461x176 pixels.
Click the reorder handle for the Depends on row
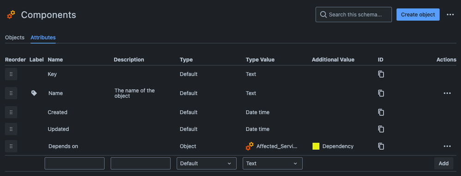(11, 146)
